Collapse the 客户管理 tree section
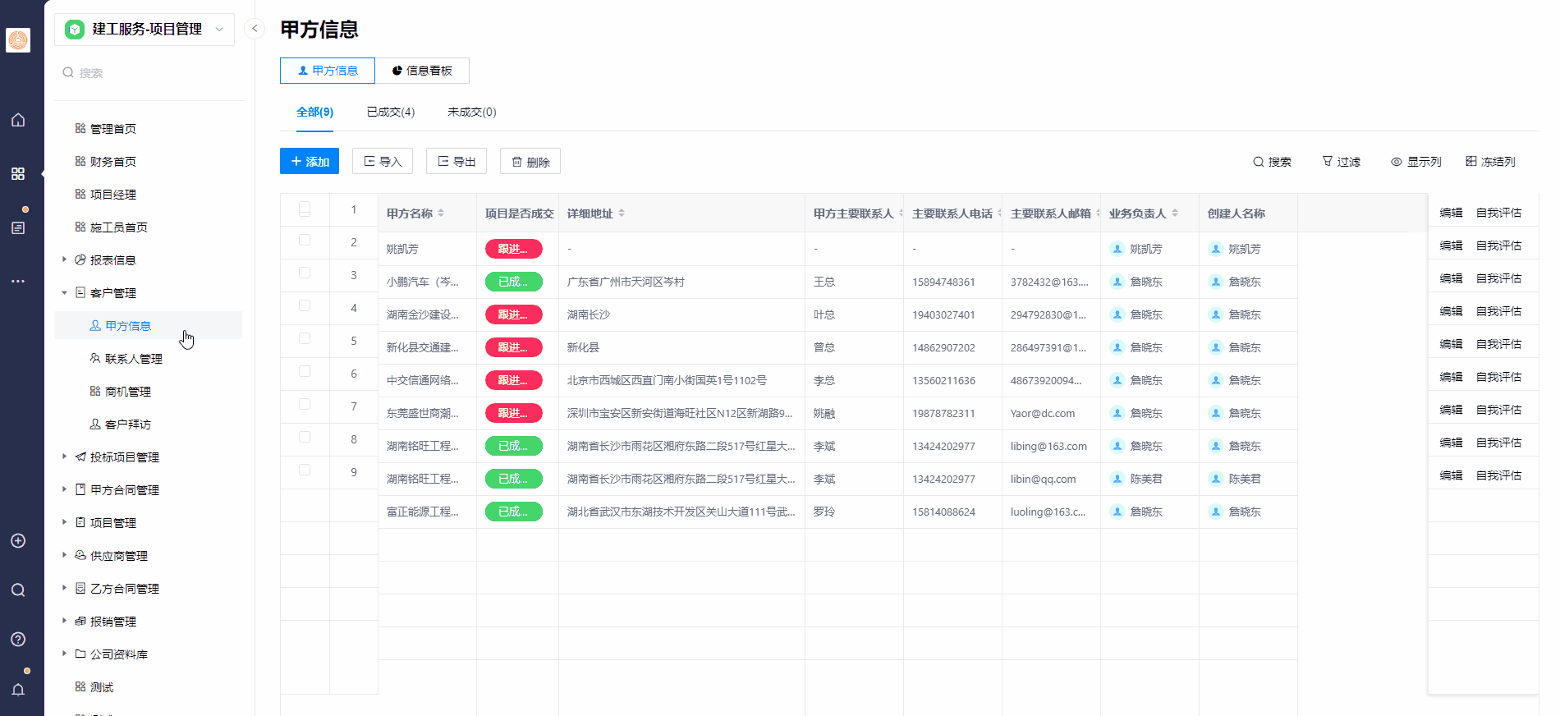 (x=65, y=292)
